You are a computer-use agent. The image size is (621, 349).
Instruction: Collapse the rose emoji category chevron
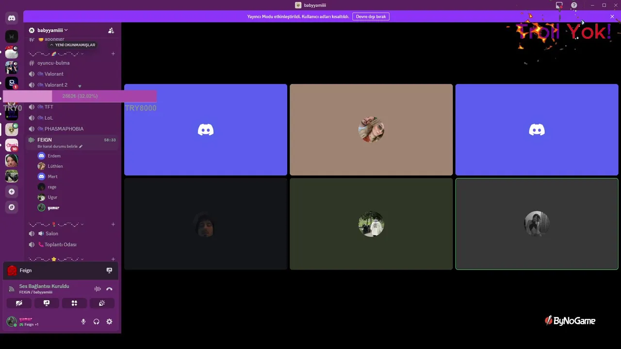click(x=82, y=224)
